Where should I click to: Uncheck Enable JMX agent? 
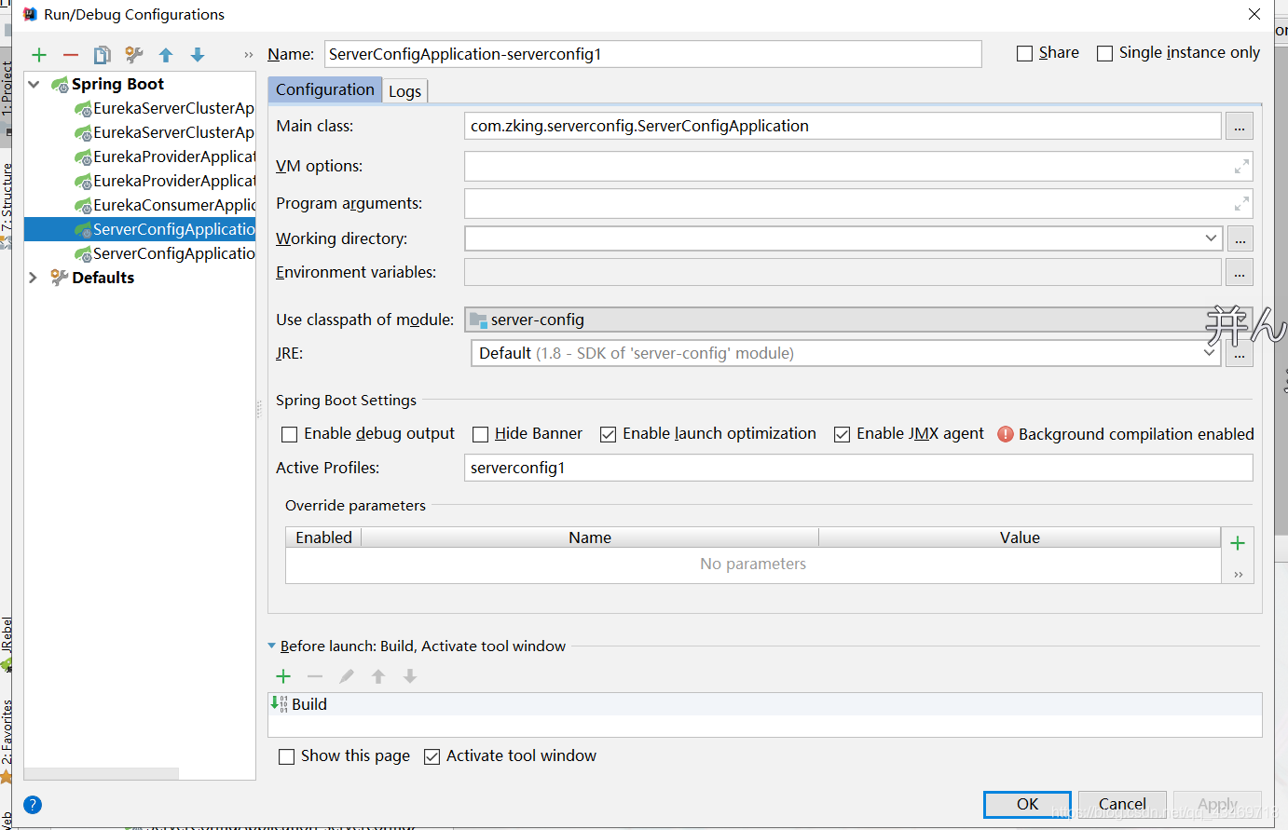pos(843,434)
